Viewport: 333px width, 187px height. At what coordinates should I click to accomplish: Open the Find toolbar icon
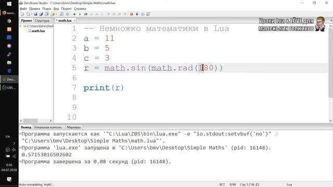pyautogui.click(x=61, y=14)
